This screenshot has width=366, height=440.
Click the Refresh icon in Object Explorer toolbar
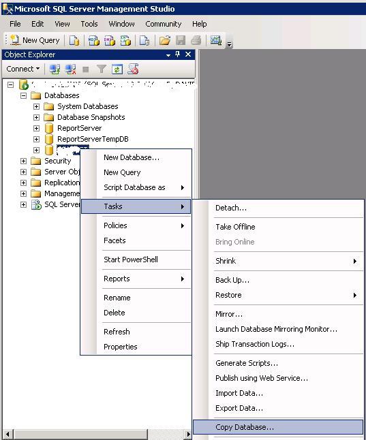(117, 69)
